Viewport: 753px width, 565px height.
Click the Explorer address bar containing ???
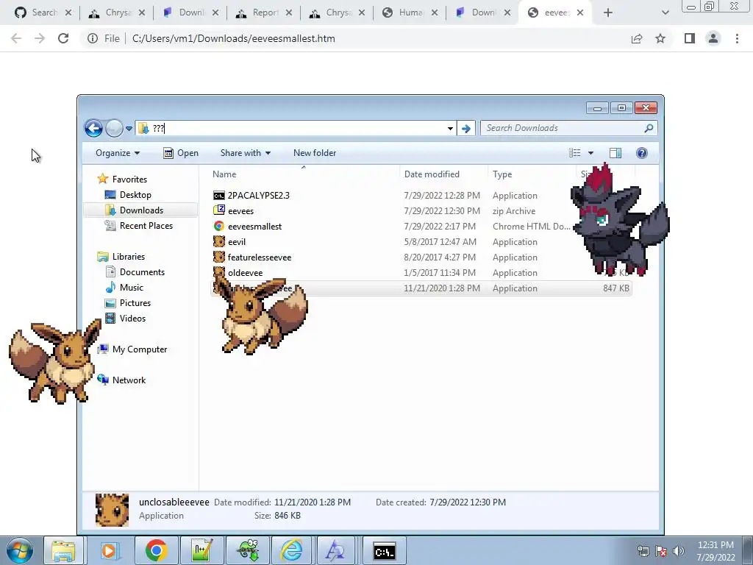294,128
